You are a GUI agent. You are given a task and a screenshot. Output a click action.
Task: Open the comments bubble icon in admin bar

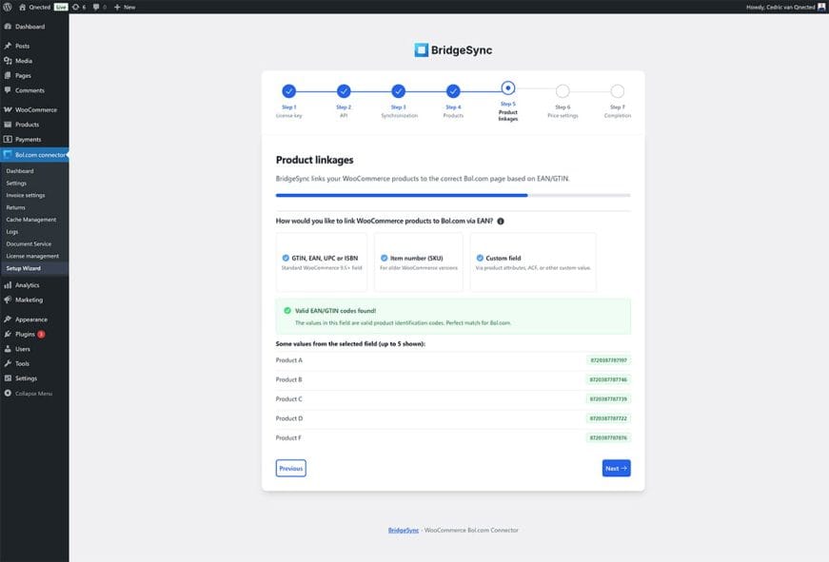97,7
